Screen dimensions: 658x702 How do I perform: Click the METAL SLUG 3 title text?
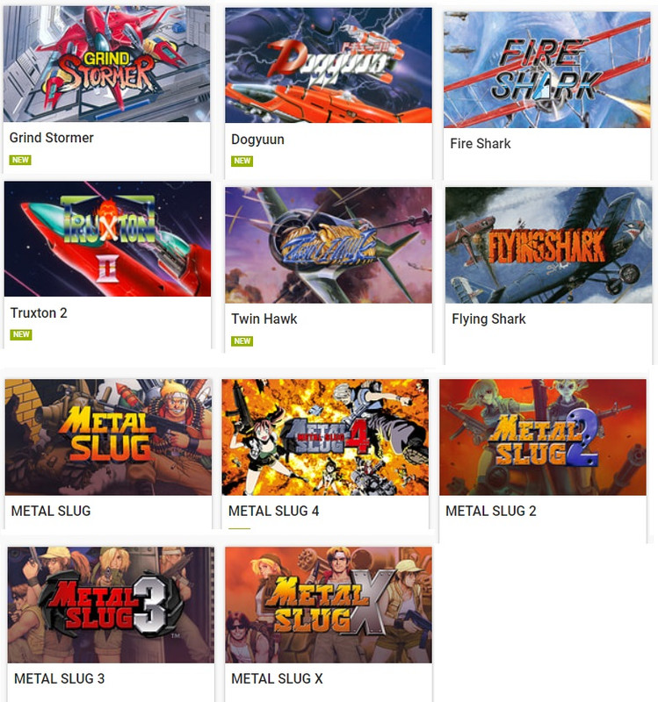pyautogui.click(x=59, y=678)
